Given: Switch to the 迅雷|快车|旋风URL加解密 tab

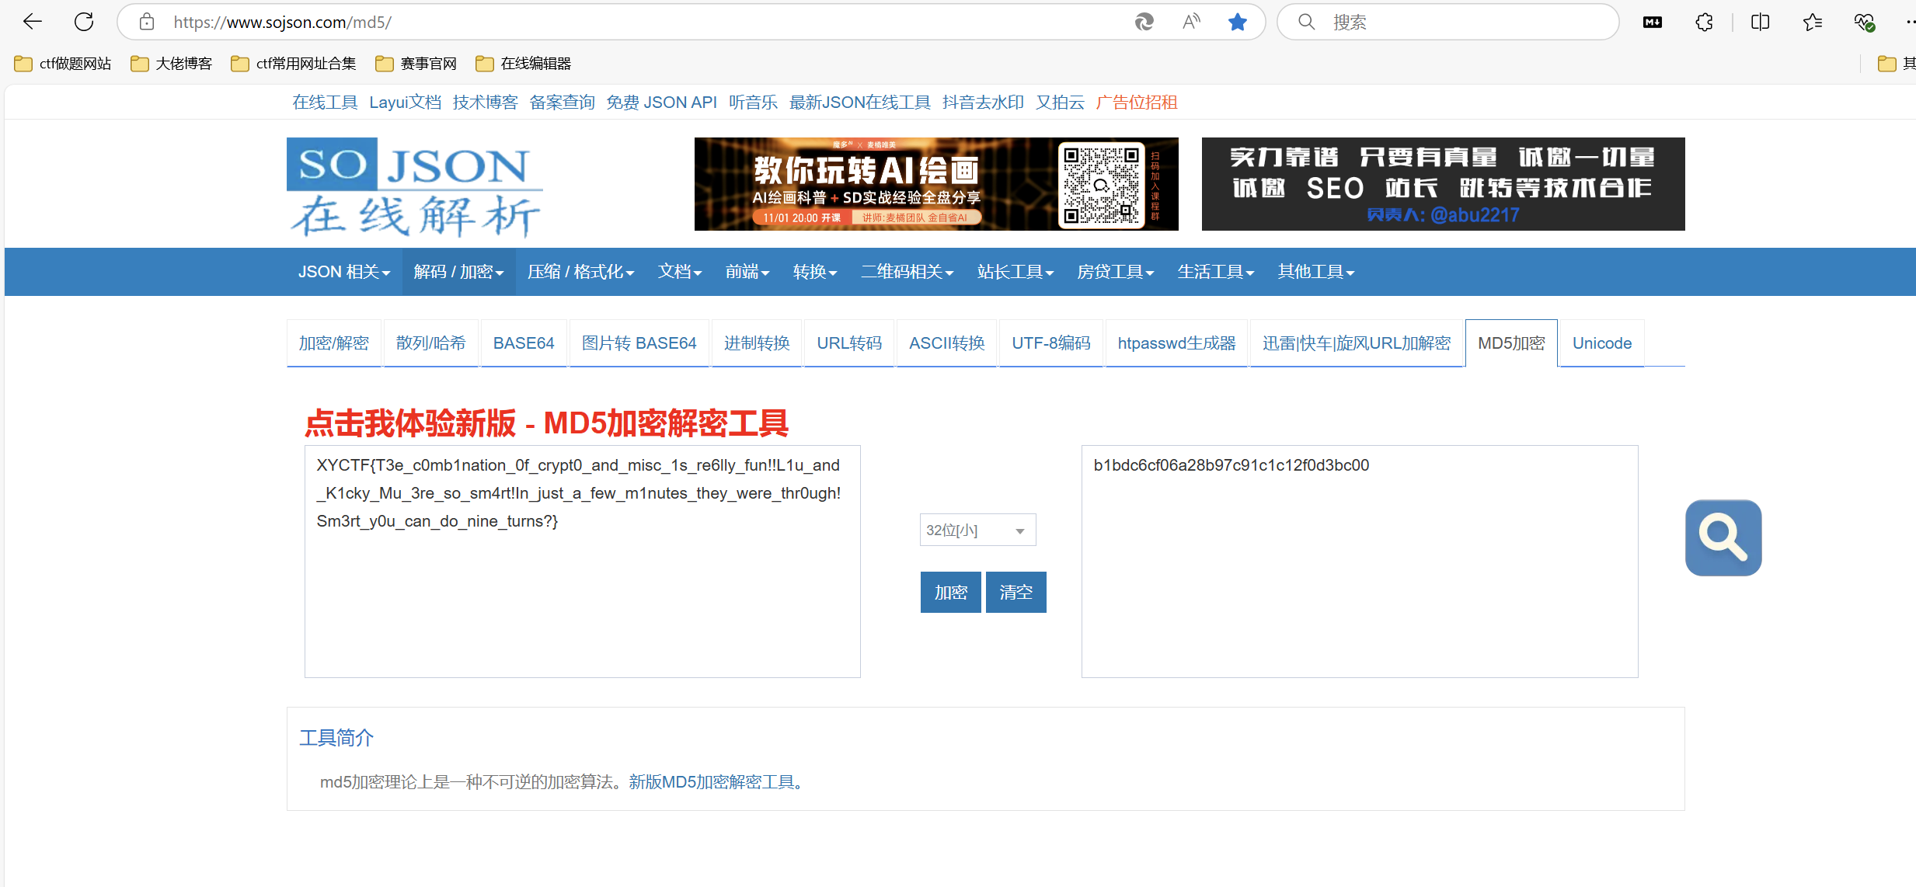Looking at the screenshot, I should click(1357, 343).
